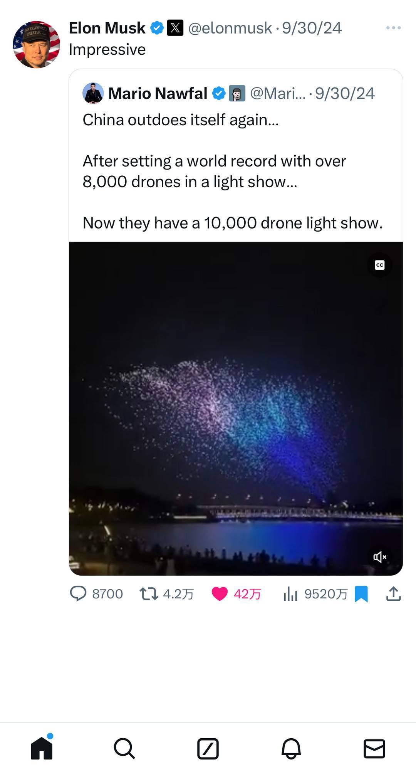Viewport: 416px width, 783px height.
Task: Repost this post using retweet icon
Action: click(x=149, y=594)
